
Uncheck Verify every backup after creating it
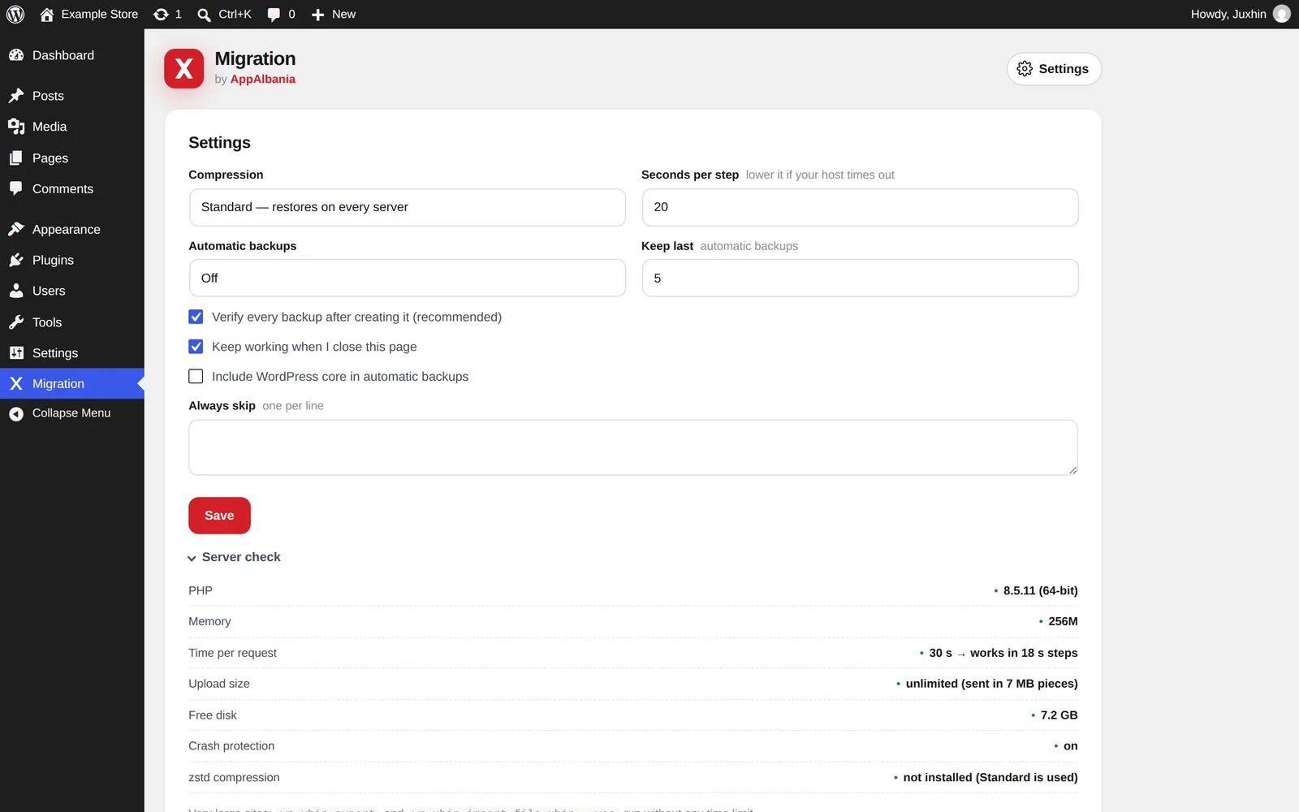pyautogui.click(x=196, y=317)
